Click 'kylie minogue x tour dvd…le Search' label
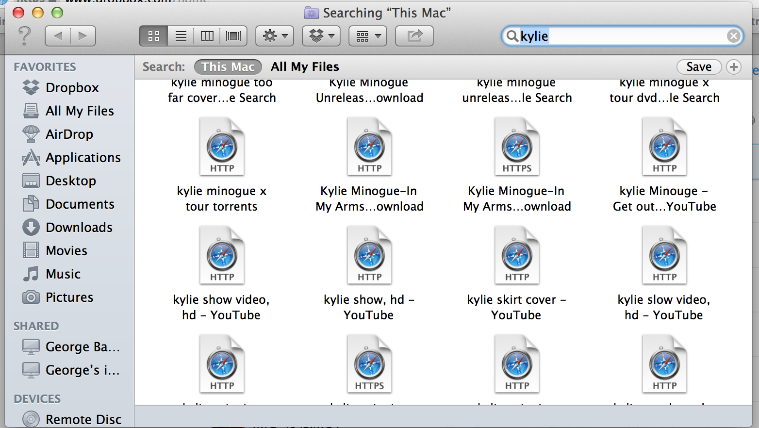Image resolution: width=759 pixels, height=428 pixels. coord(664,91)
